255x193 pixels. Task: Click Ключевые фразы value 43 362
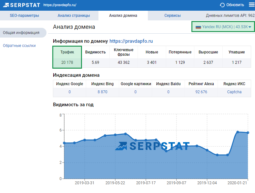click(x=124, y=62)
